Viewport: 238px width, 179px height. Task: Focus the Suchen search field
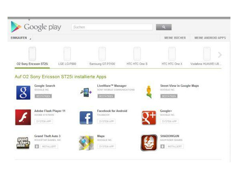(112, 27)
